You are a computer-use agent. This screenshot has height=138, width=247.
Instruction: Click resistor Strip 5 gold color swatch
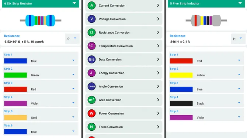[x=15, y=117]
